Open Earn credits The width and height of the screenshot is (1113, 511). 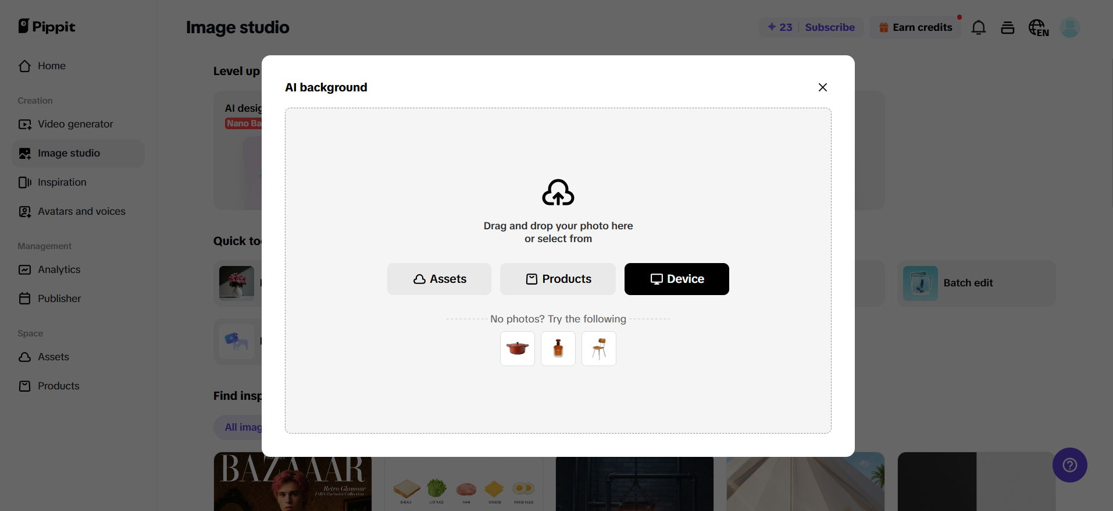point(915,27)
